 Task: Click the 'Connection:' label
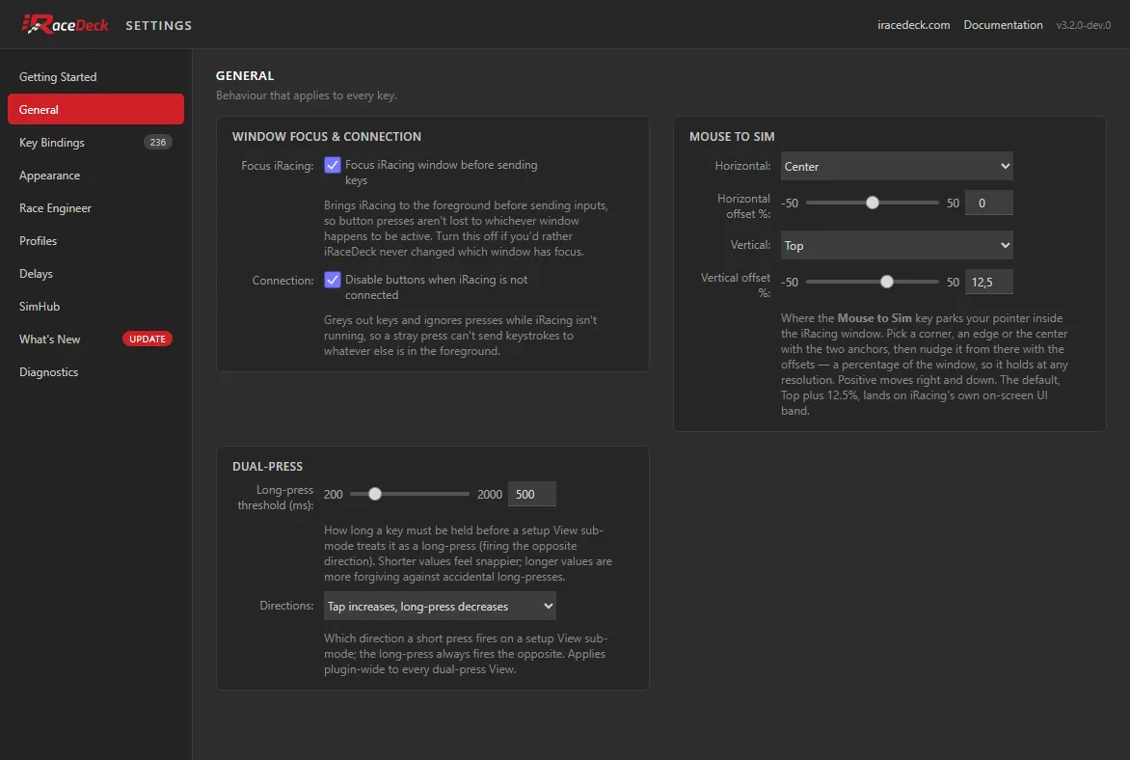pyautogui.click(x=282, y=281)
